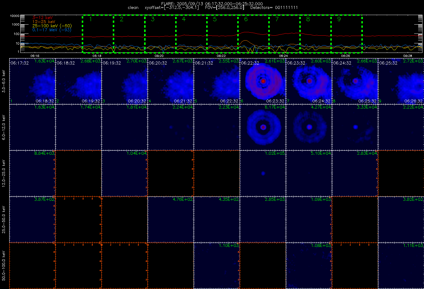Open the 6.0-12.0 keV image labeled 3.33E+04

click(x=355, y=127)
